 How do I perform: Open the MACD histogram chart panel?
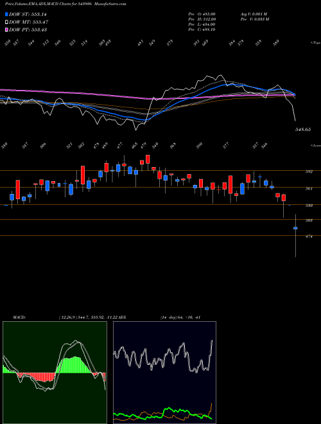[x=55, y=373]
